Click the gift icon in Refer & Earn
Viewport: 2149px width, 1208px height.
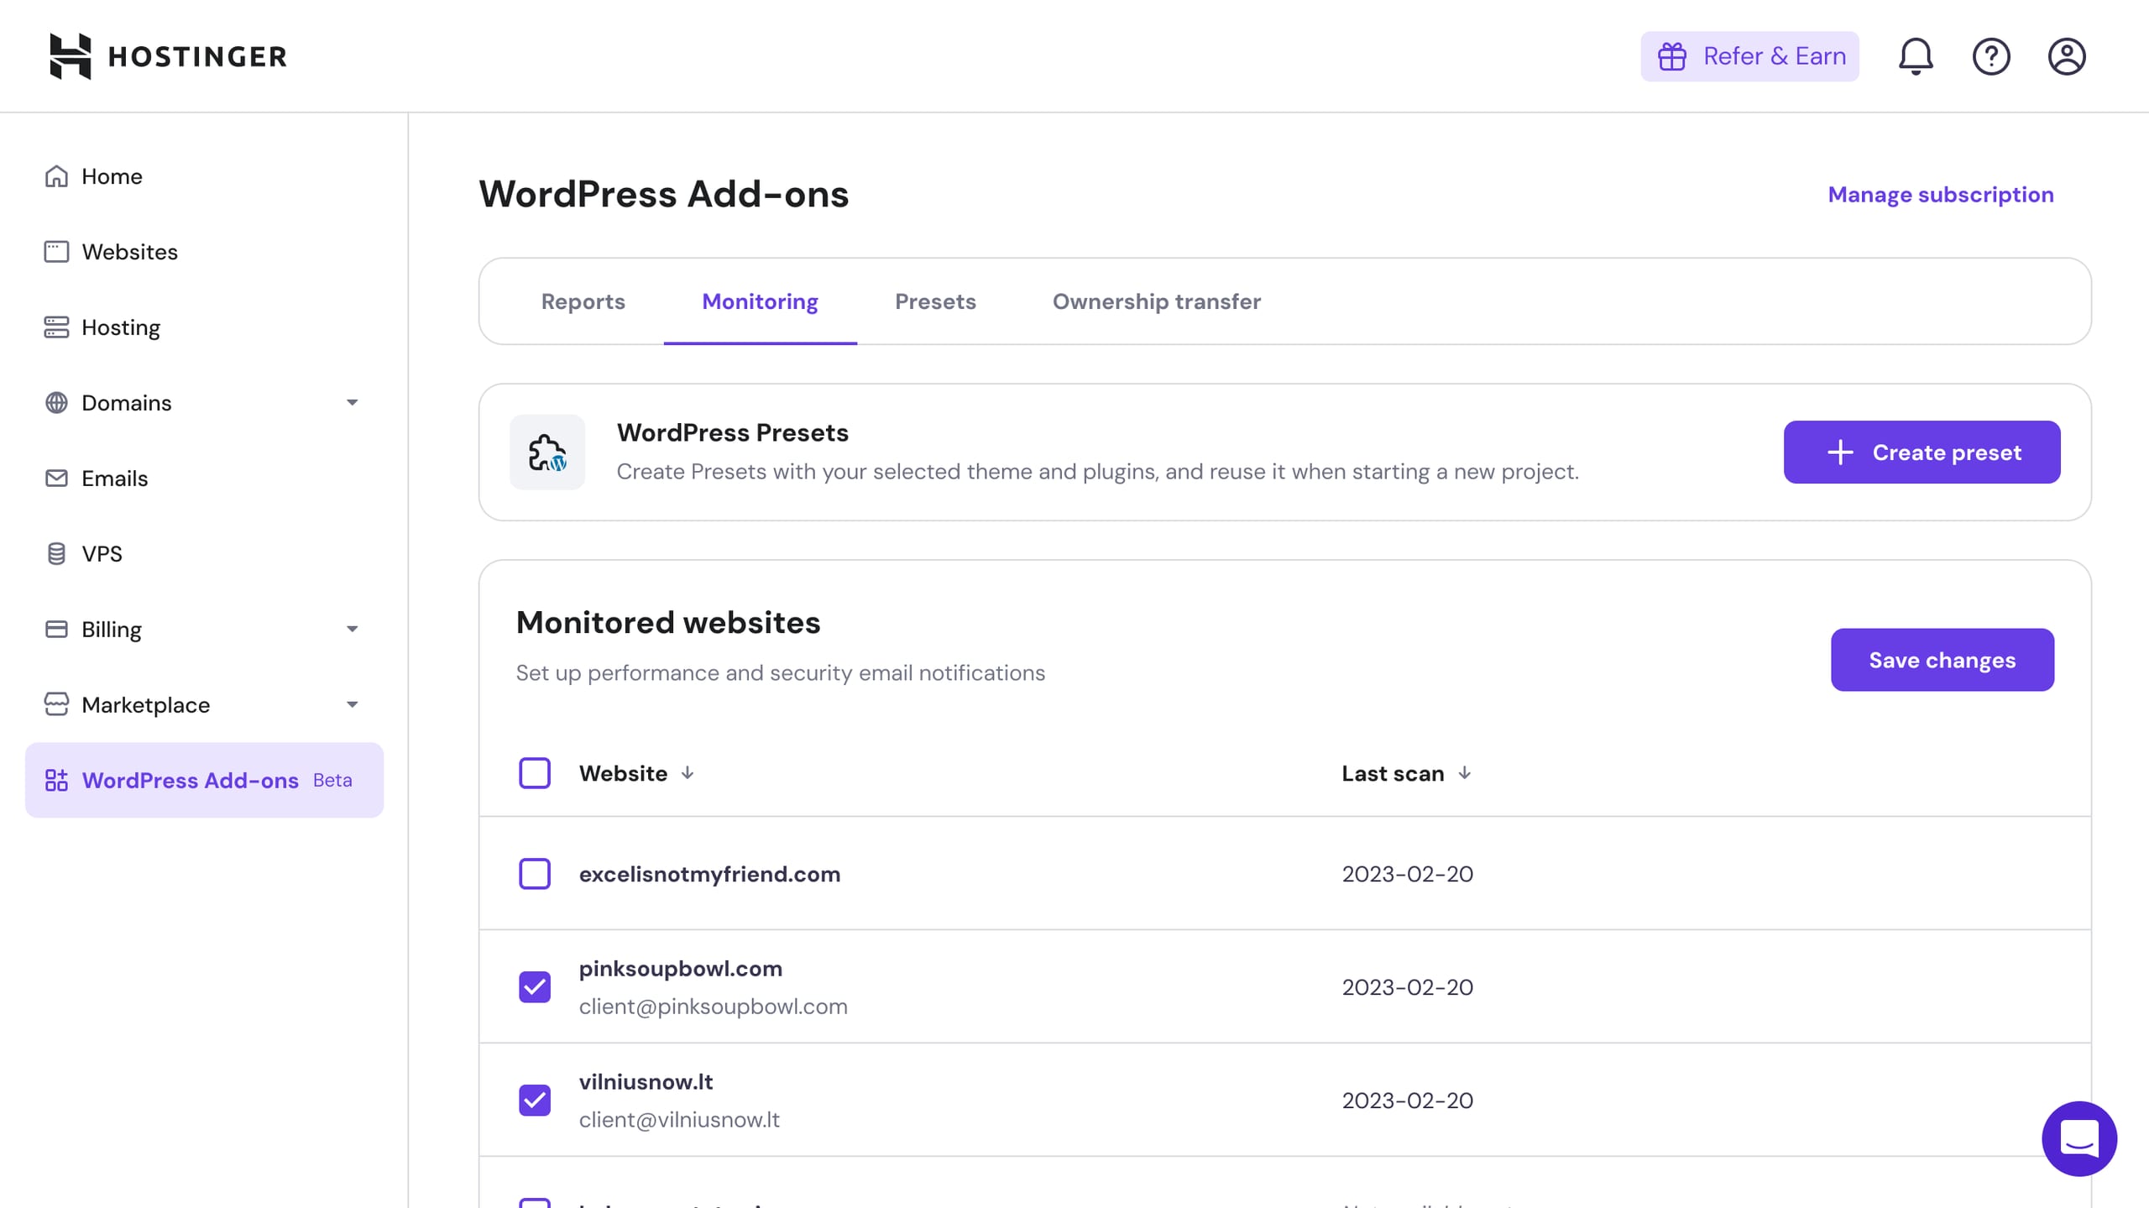pyautogui.click(x=1671, y=56)
